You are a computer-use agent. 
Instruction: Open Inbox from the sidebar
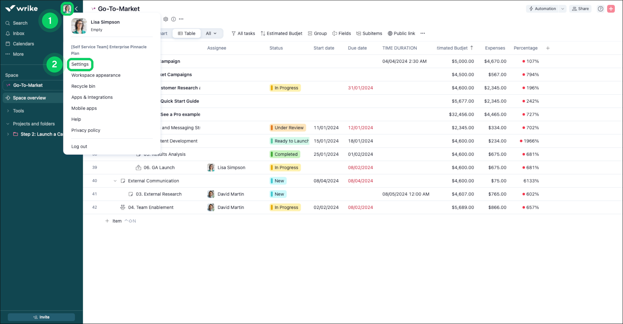19,34
